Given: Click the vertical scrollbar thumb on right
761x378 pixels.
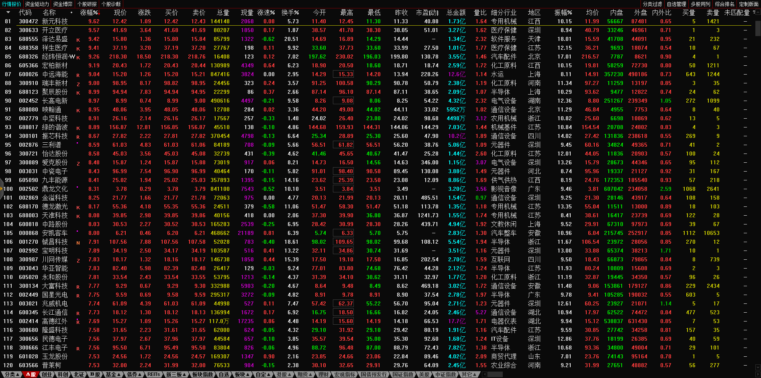Looking at the screenshot, I should [757, 28].
